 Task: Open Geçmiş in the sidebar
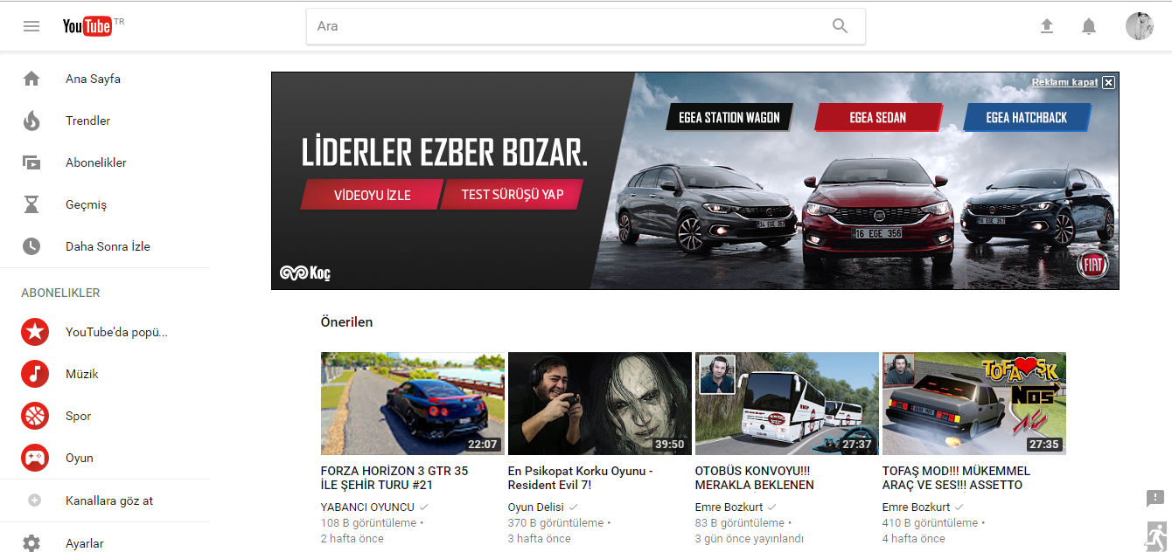(86, 204)
